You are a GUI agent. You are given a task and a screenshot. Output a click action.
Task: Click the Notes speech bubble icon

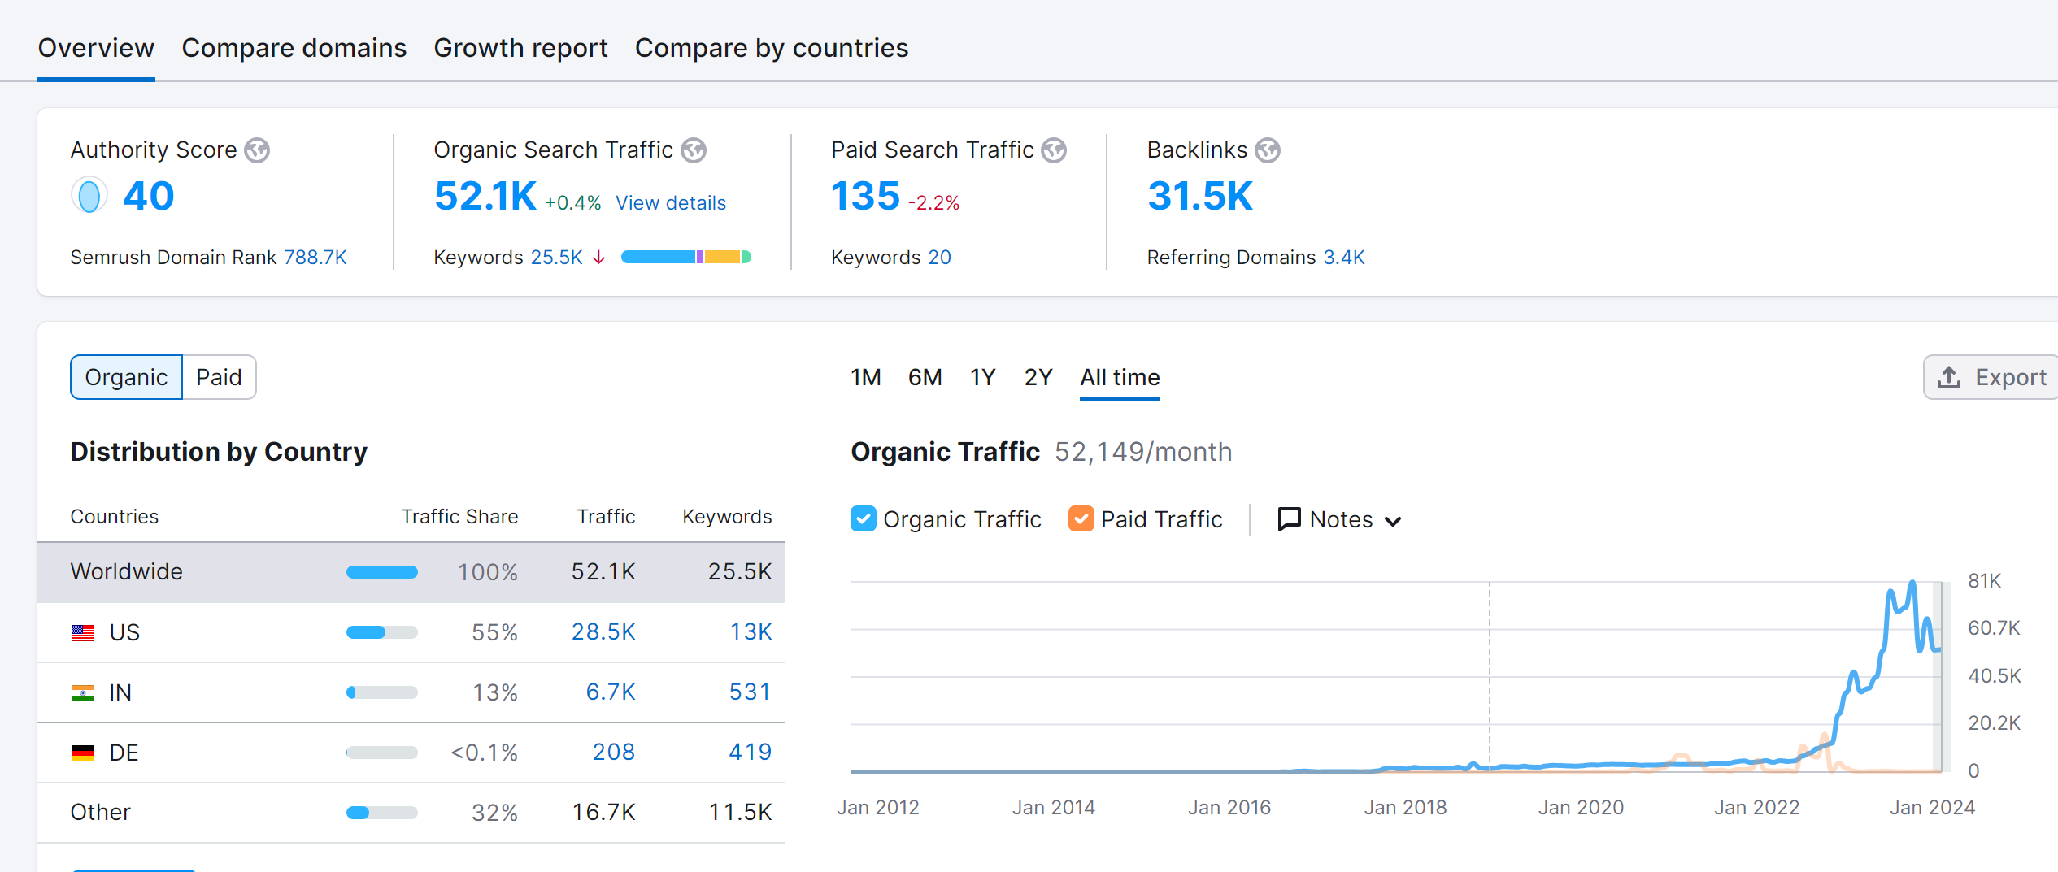click(x=1290, y=518)
